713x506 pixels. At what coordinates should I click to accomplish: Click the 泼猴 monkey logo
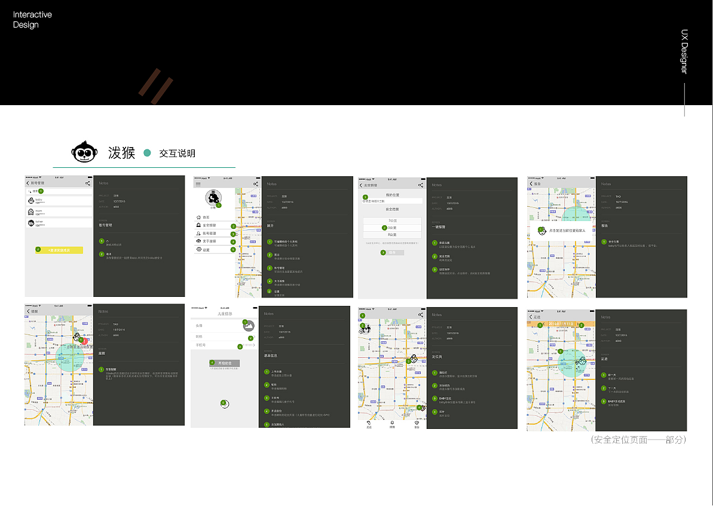84,152
